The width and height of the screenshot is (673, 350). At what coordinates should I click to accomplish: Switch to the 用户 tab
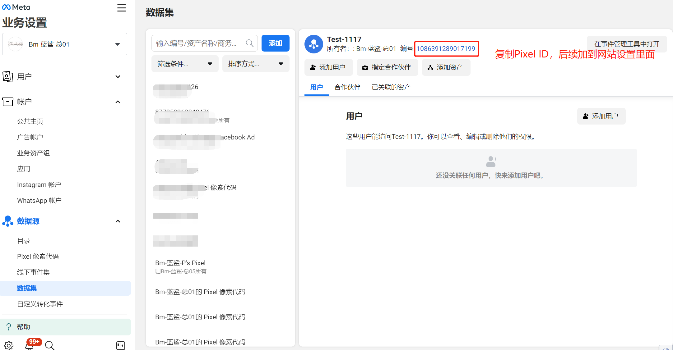[x=317, y=87]
